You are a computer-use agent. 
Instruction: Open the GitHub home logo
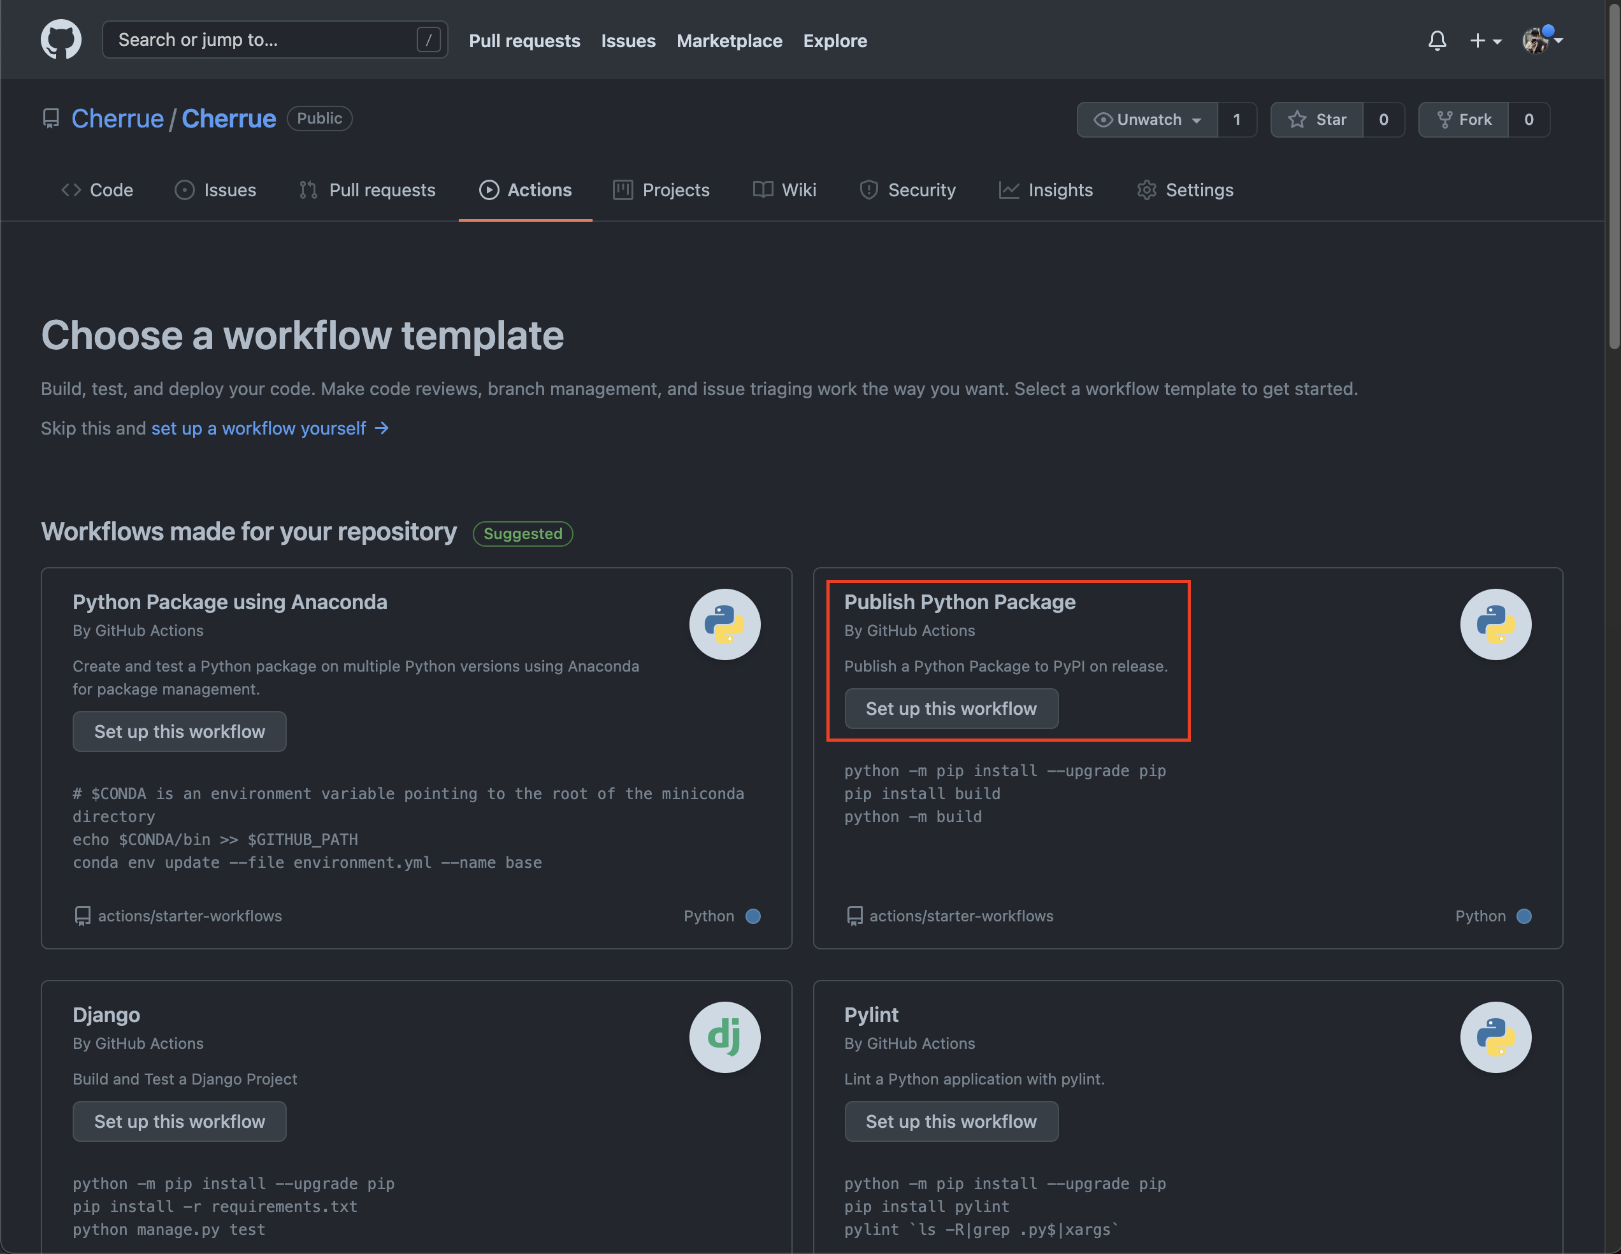pos(61,40)
